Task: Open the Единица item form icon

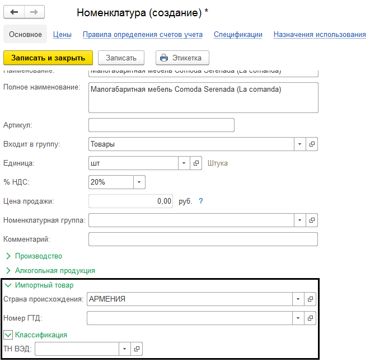Action: pos(196,163)
